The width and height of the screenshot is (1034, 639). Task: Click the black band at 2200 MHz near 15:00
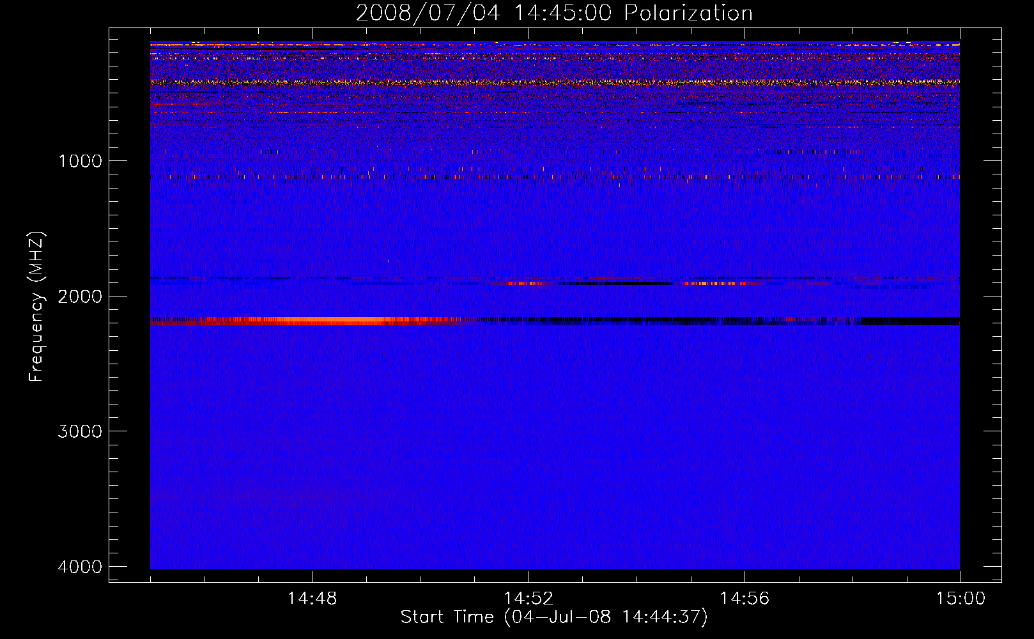pyautogui.click(x=911, y=321)
